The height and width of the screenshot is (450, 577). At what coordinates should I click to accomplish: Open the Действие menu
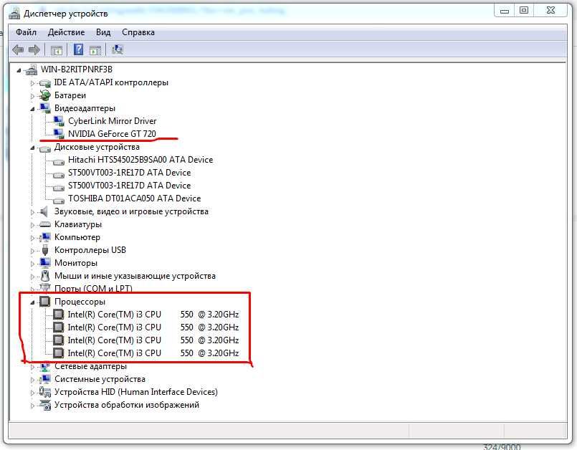tap(66, 32)
